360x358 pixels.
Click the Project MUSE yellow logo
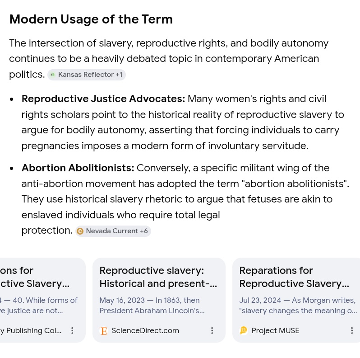point(243,330)
